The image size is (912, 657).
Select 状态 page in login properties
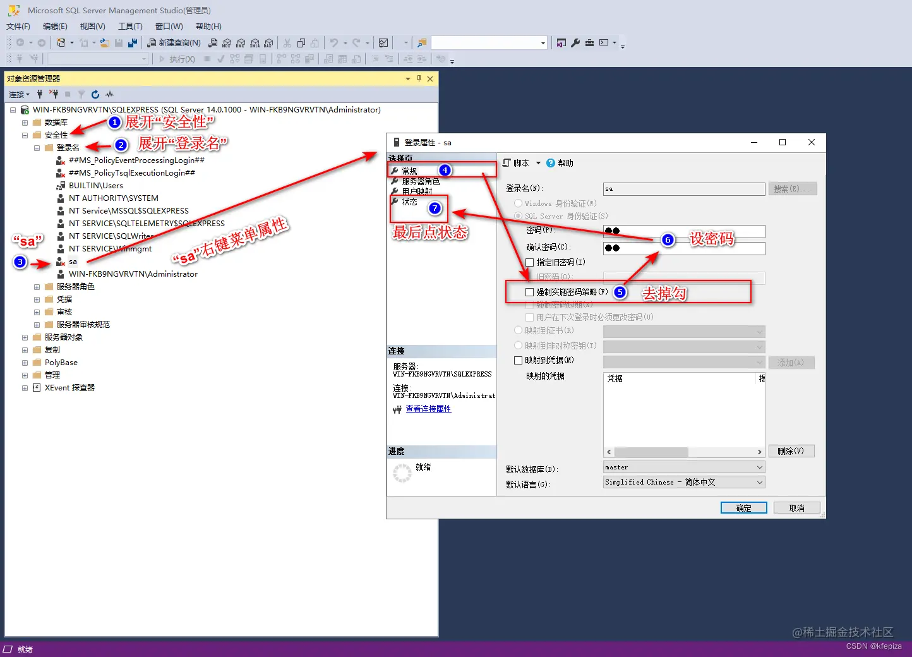pyautogui.click(x=409, y=202)
